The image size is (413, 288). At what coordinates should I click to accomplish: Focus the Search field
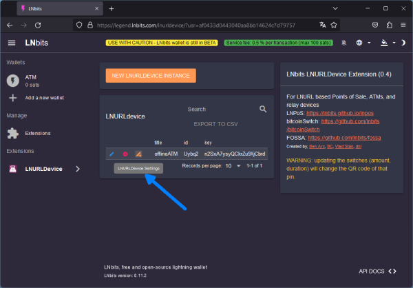[221, 109]
